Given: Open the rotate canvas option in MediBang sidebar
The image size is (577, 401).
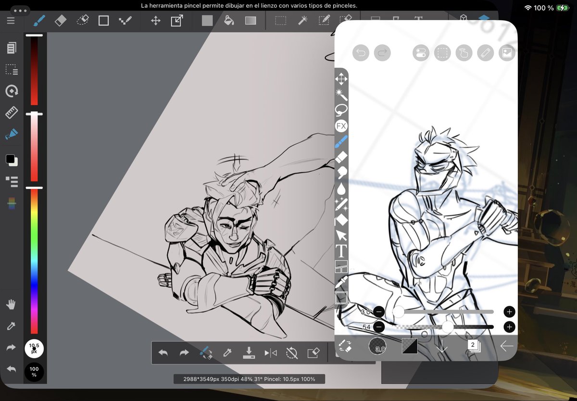Looking at the screenshot, I should [12, 91].
